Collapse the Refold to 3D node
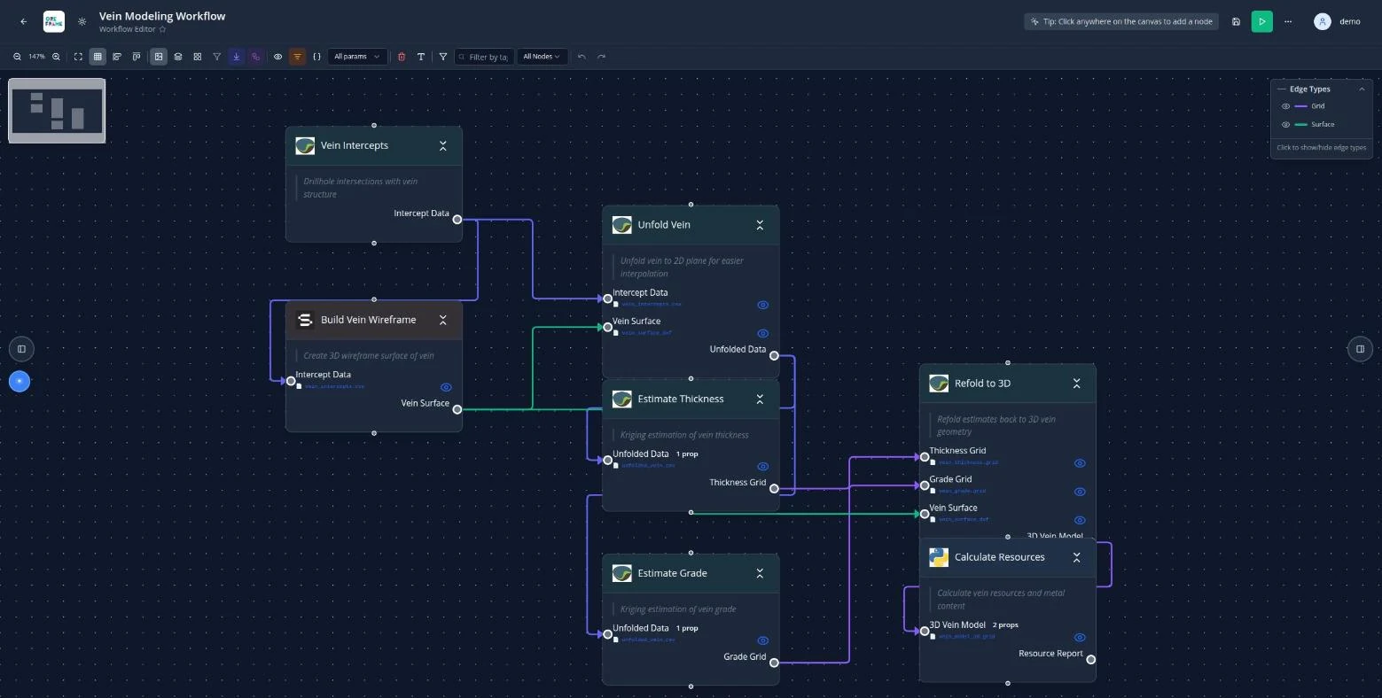1382x698 pixels. [x=1077, y=384]
